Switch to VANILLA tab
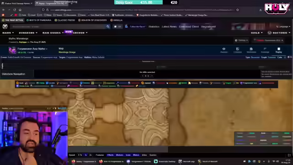 116,20
